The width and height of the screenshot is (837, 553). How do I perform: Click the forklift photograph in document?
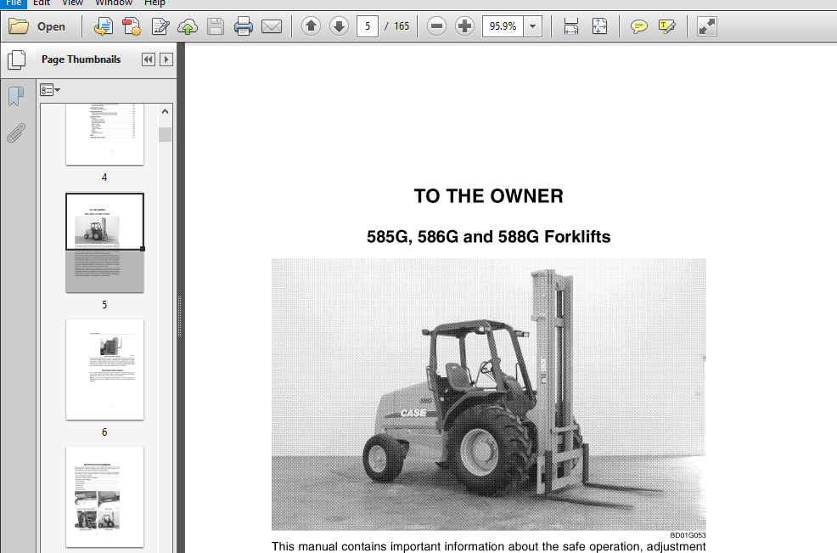(x=488, y=394)
